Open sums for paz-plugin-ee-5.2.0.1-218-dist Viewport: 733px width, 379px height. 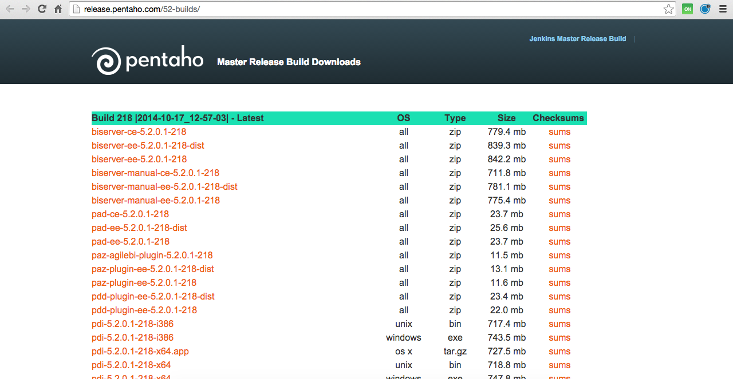click(559, 269)
